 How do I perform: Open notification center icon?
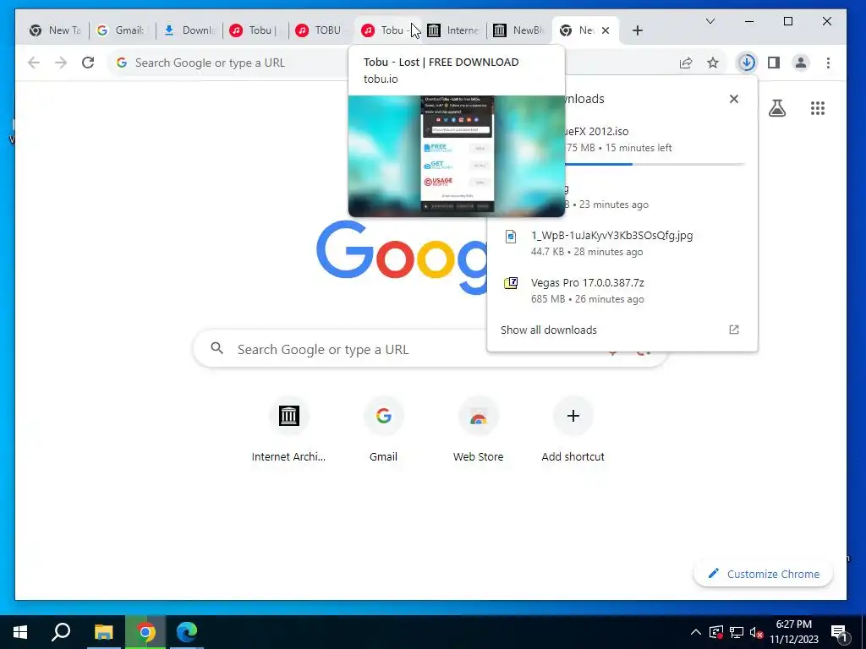[x=839, y=633]
